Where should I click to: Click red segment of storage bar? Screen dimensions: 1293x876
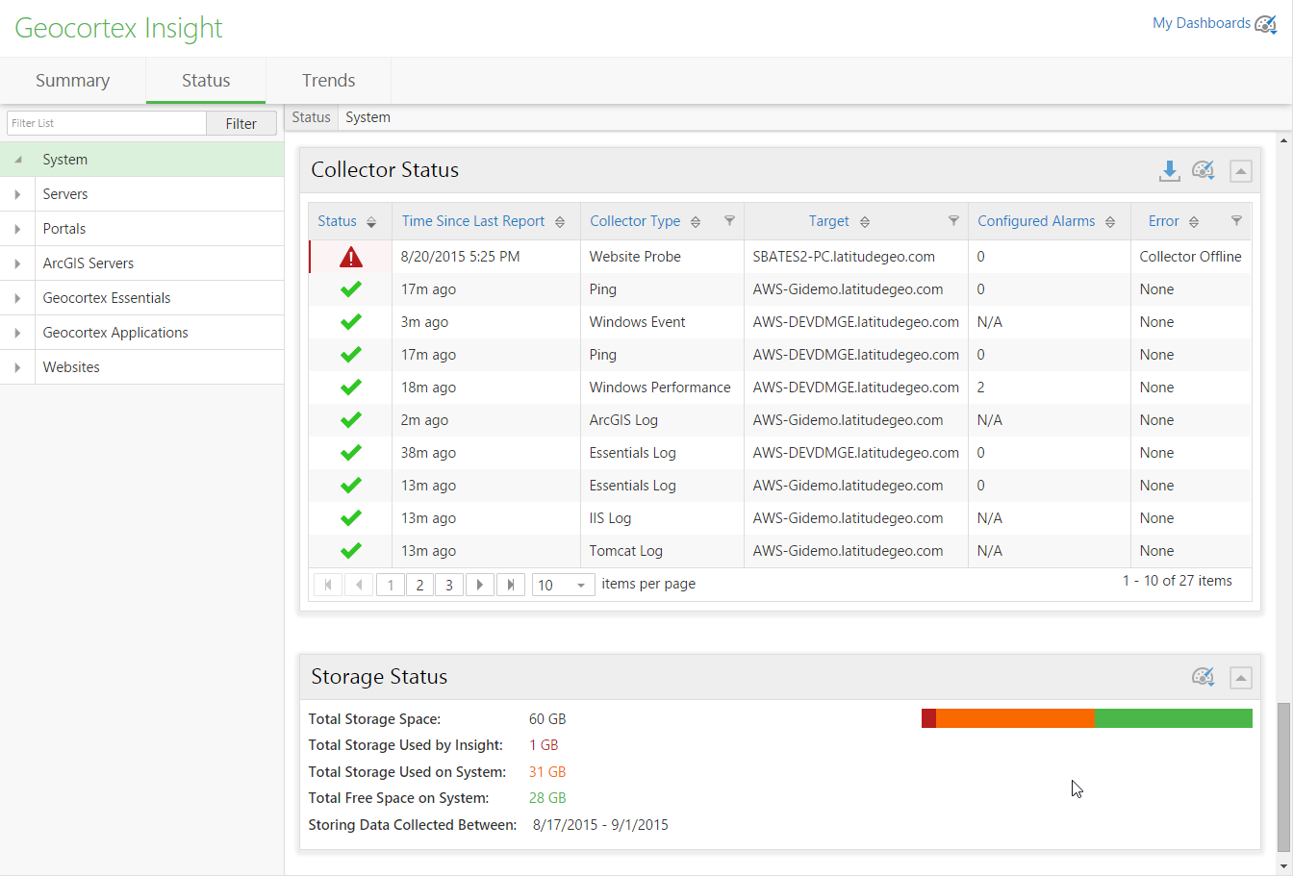(x=928, y=718)
